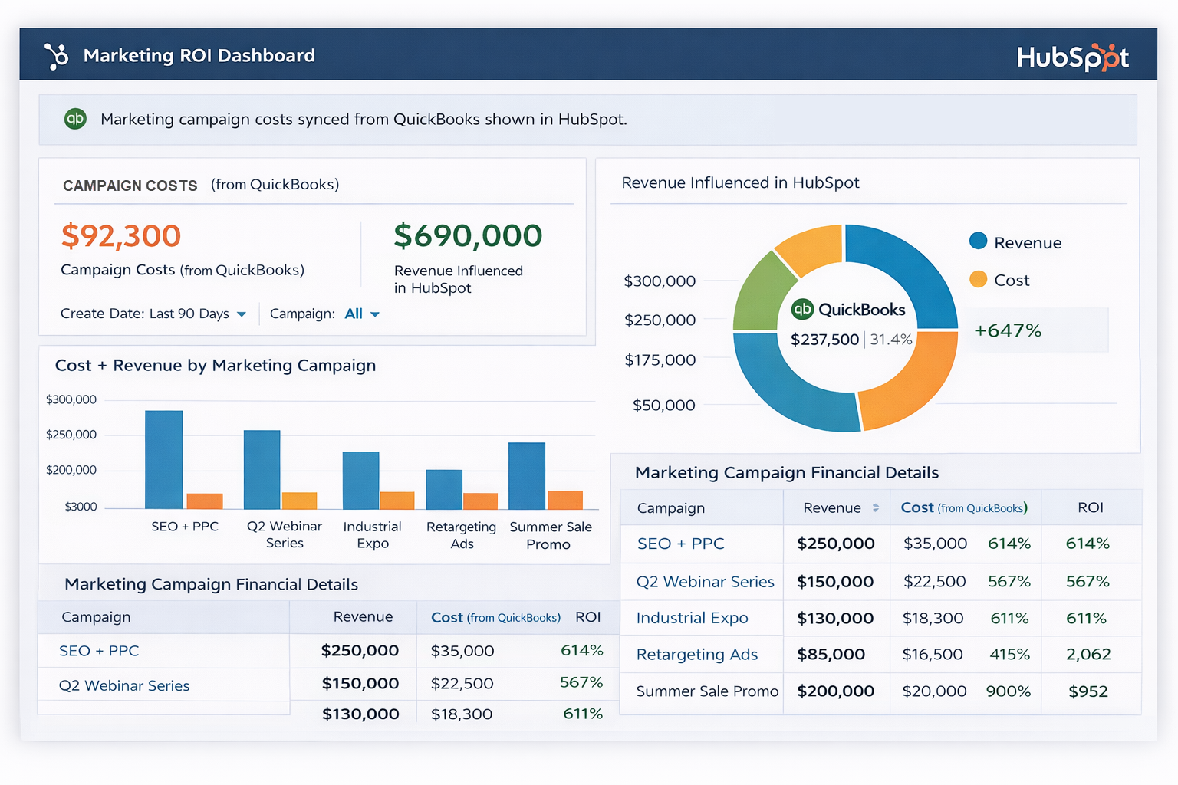Click the HubSpot sprocket icon in header
1178x785 pixels.
point(57,56)
